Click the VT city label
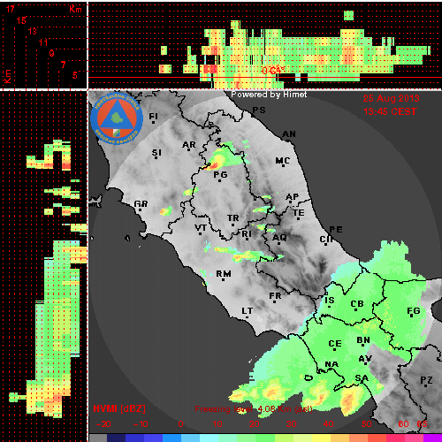The image size is (442, 442). (201, 228)
